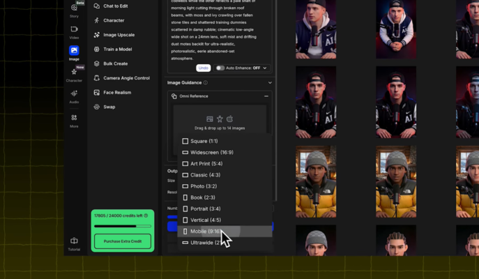Open Camera Angle Control tool
This screenshot has width=479, height=279.
coord(122,78)
